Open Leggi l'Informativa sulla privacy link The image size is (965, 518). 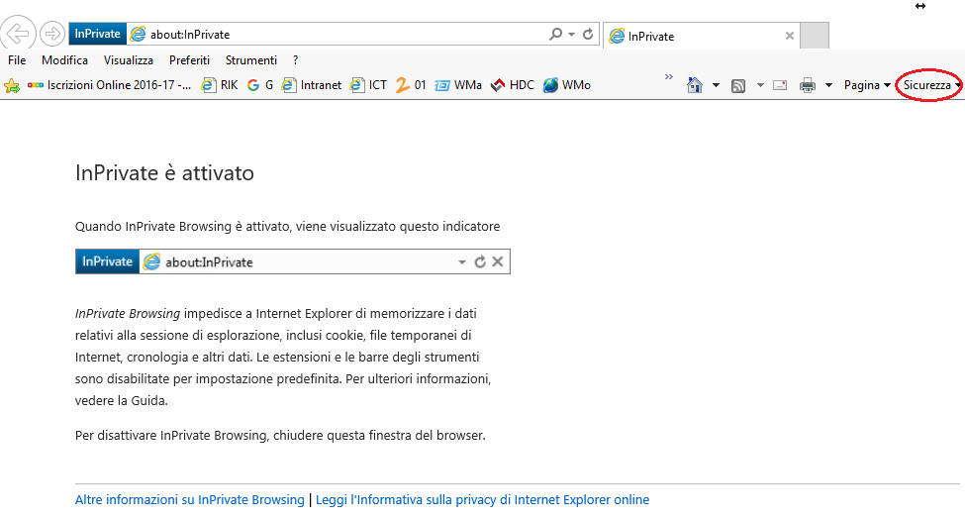[483, 499]
